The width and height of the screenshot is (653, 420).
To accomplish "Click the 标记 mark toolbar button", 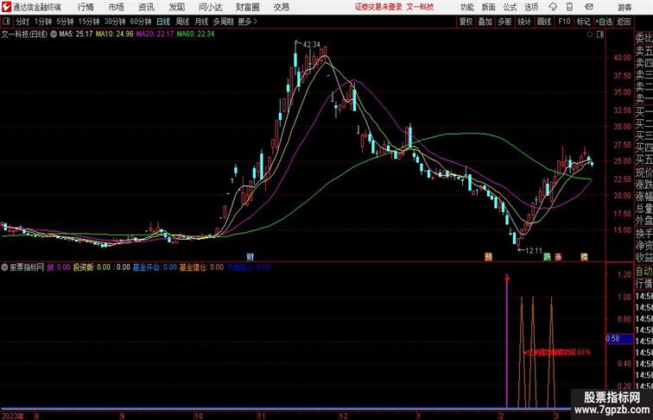I will pos(583,22).
